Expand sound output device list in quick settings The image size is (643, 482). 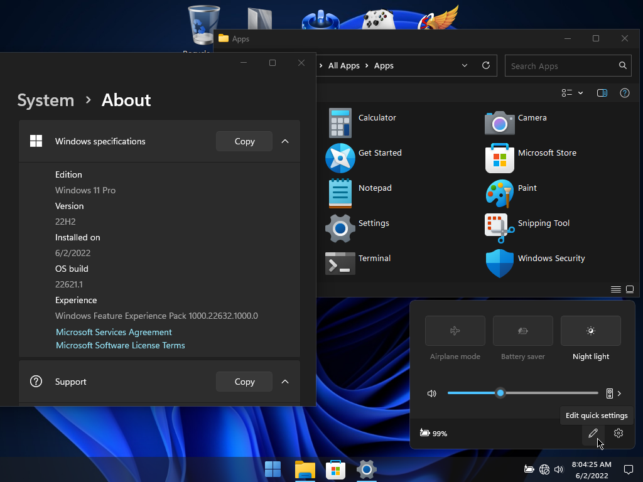point(619,394)
